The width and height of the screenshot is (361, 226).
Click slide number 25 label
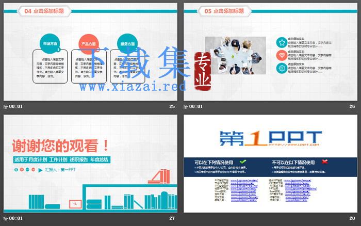pos(172,106)
